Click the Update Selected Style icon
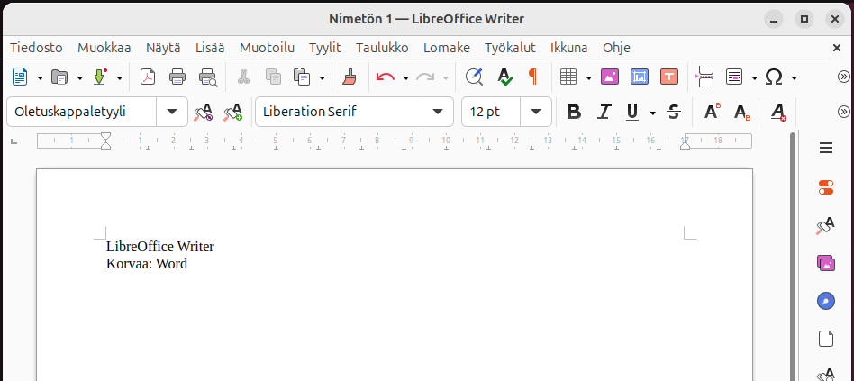The height and width of the screenshot is (381, 854). point(204,112)
